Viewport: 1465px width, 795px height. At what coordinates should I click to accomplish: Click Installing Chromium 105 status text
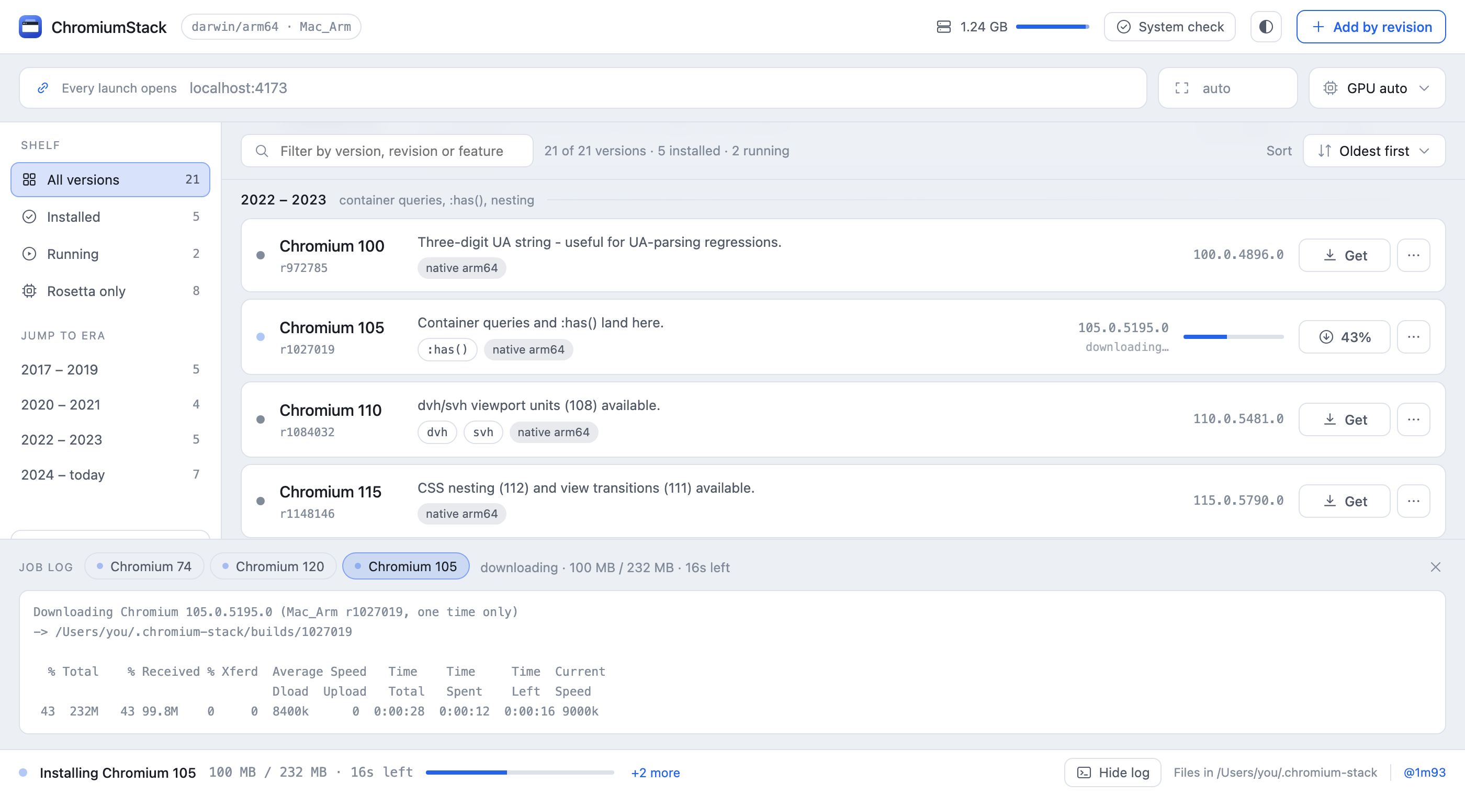(x=118, y=773)
